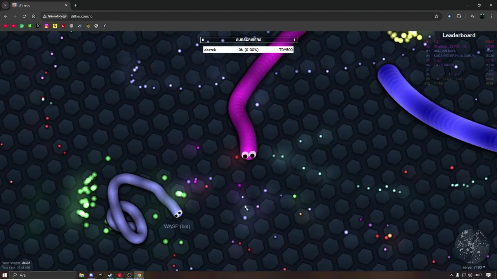Viewport: 497px width, 279px height.
Task: Open the blue chart-line bookmark
Action: [x=80, y=26]
